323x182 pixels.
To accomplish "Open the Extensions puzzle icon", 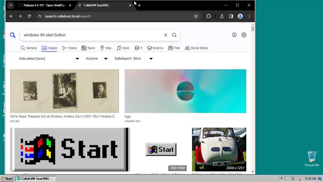I will [x=208, y=16].
